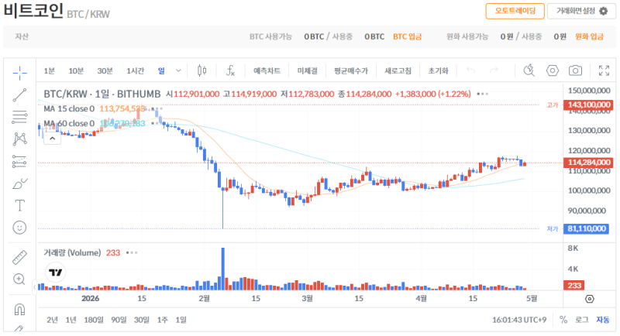The image size is (620, 336).
Task: Set the date range to 2년
Action: click(x=52, y=320)
